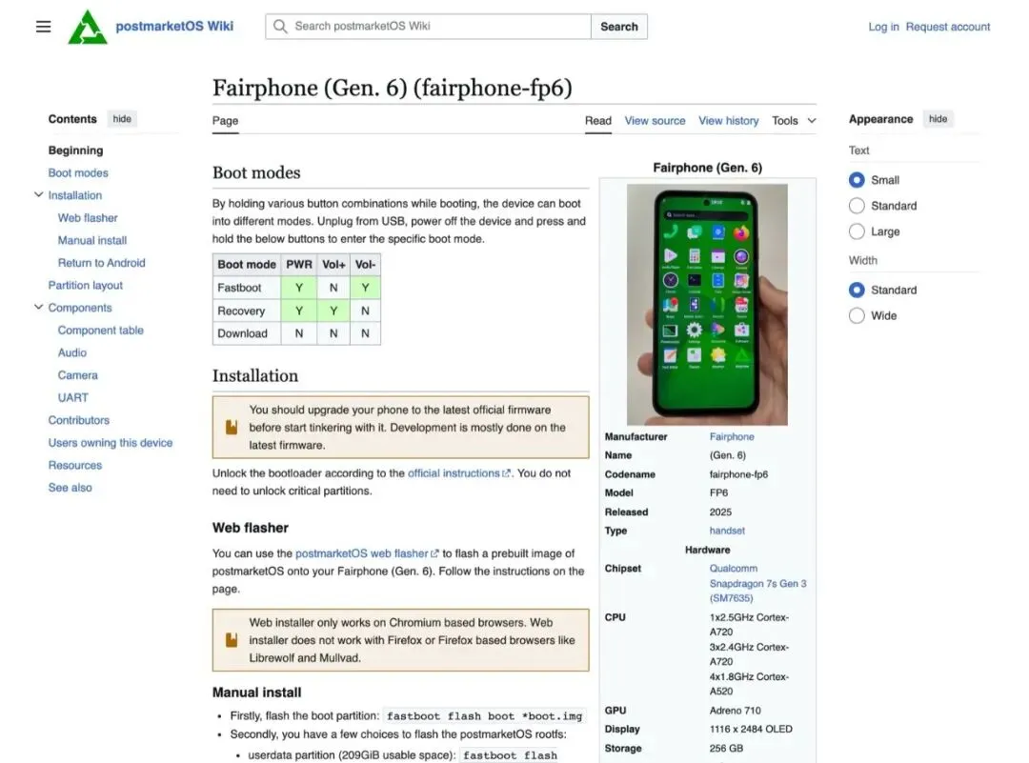Viewport: 1029px width, 763px height.
Task: Select Large text size
Action: point(857,231)
